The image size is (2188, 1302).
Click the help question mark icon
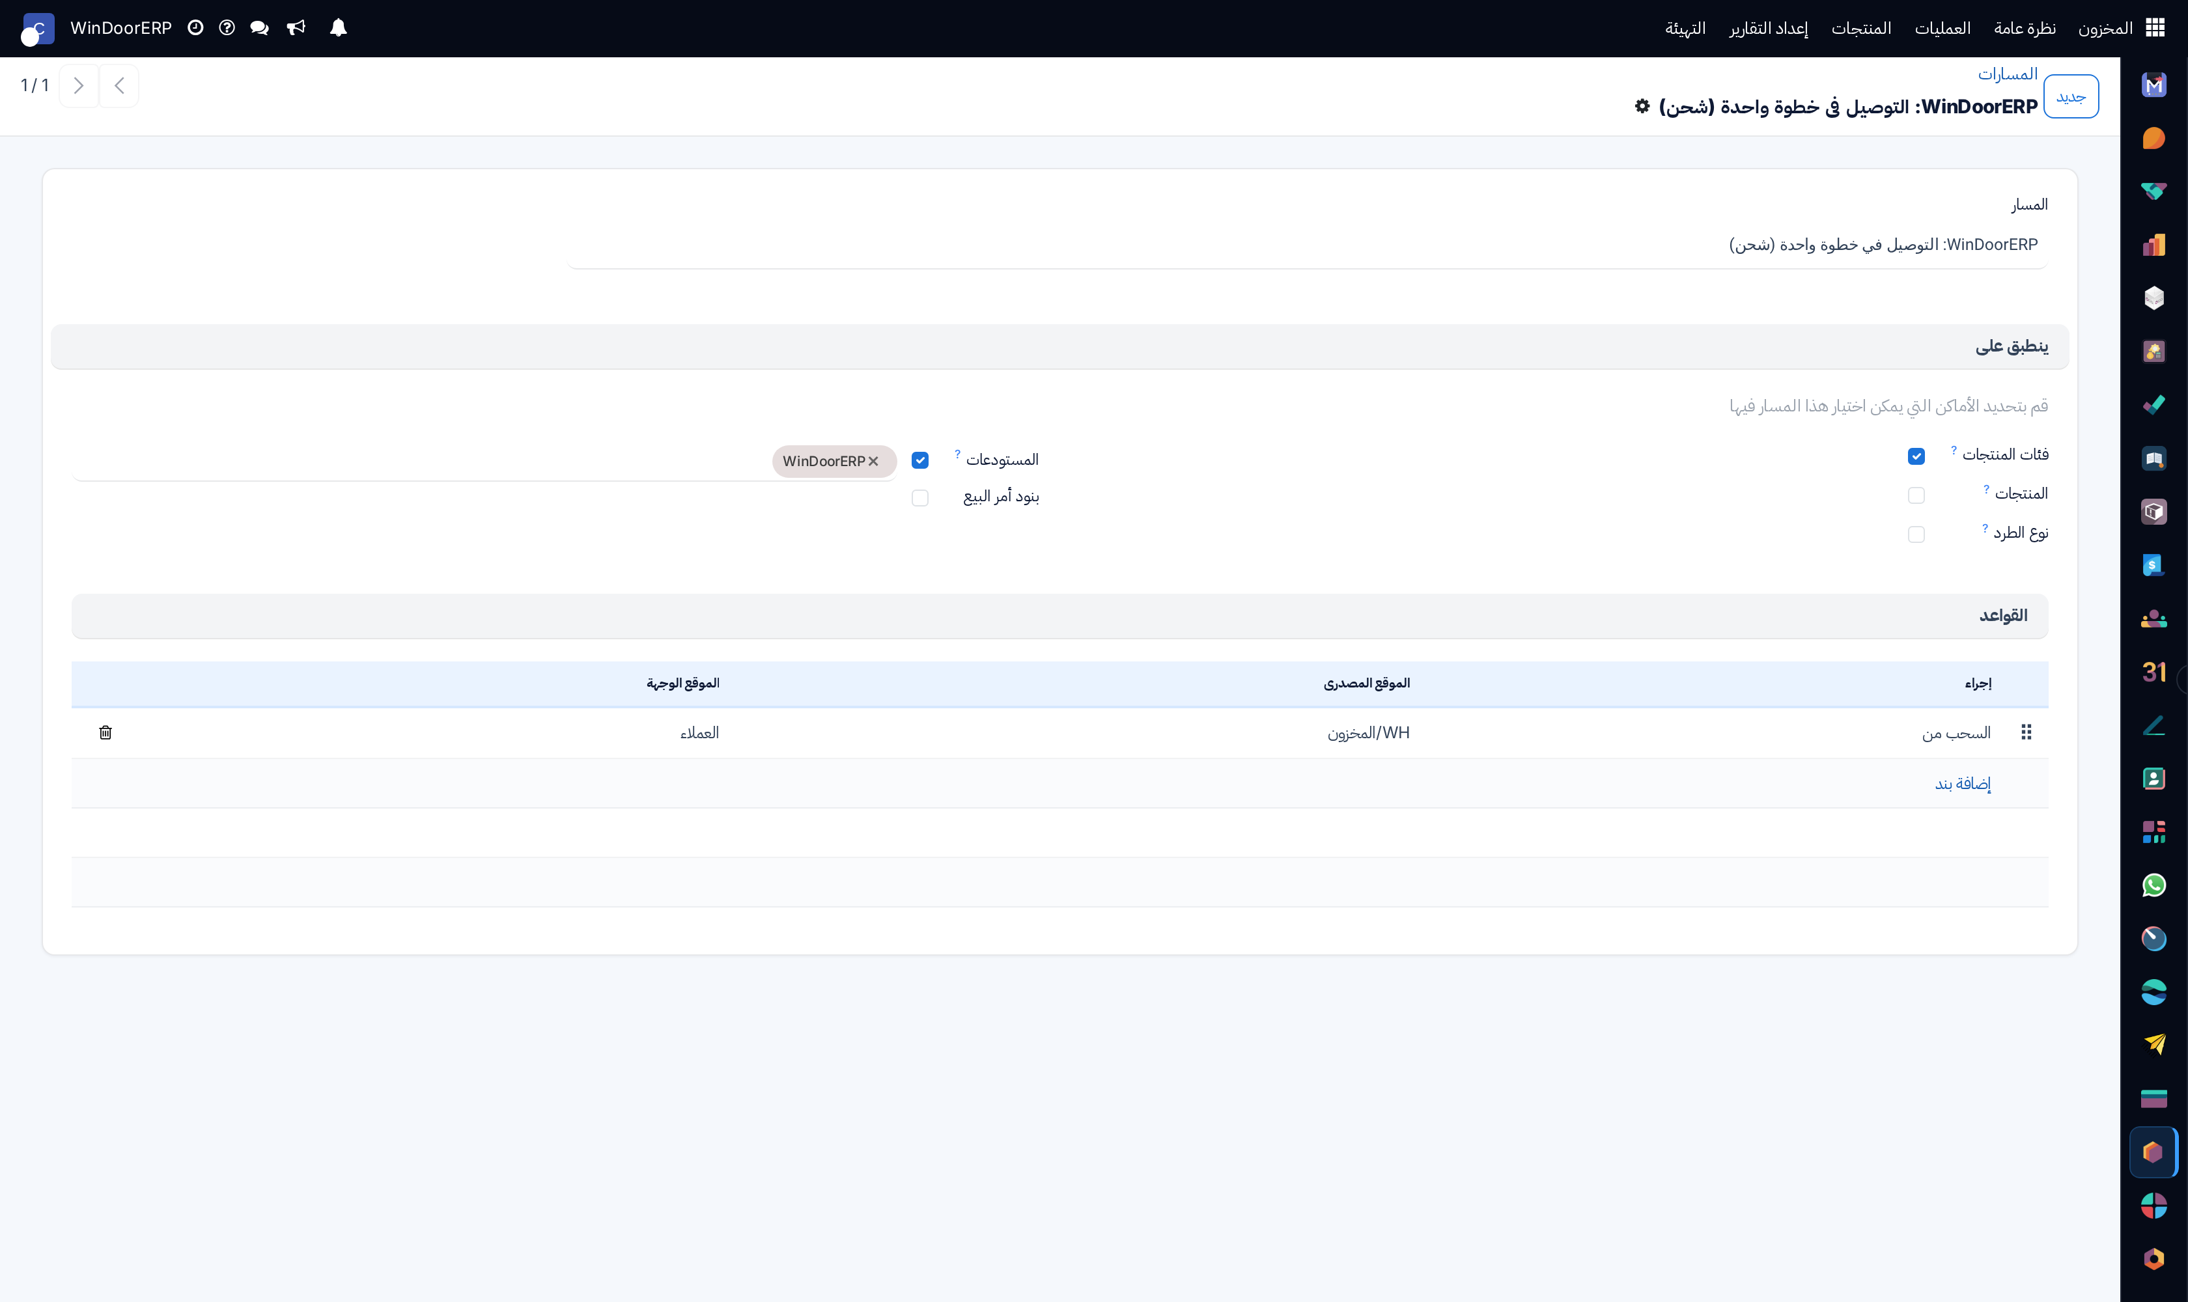click(227, 28)
